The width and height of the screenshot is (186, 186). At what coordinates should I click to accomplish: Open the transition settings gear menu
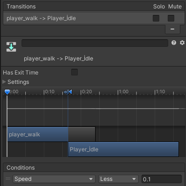(x=182, y=43)
